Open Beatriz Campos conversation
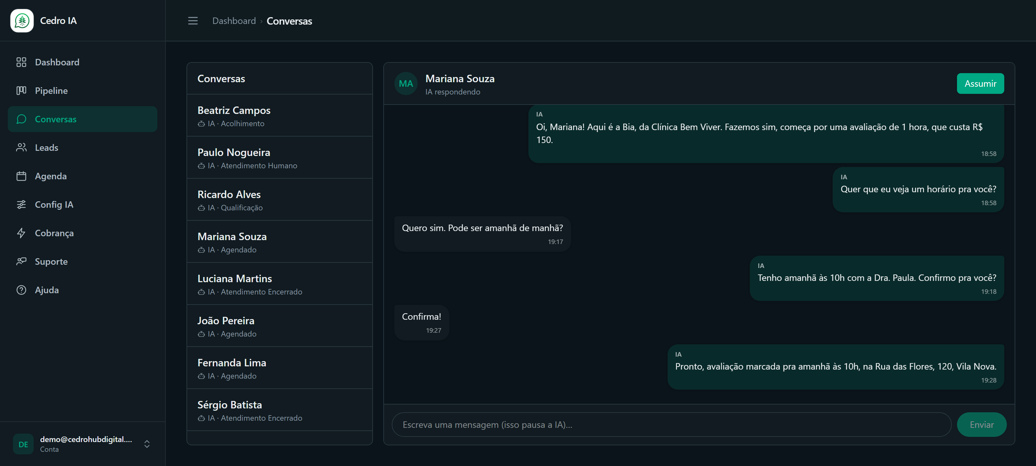The width and height of the screenshot is (1036, 466). tap(279, 116)
